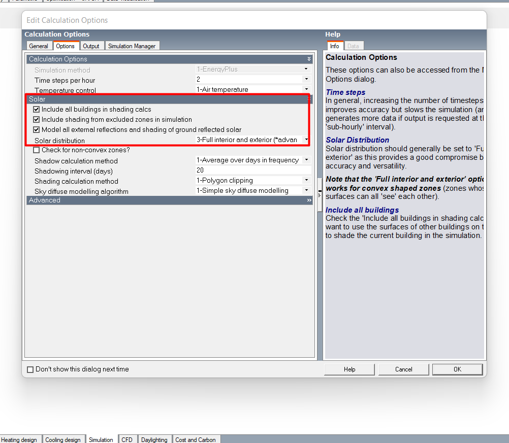509x443 pixels.
Task: Select the Data help tab
Action: 353,46
